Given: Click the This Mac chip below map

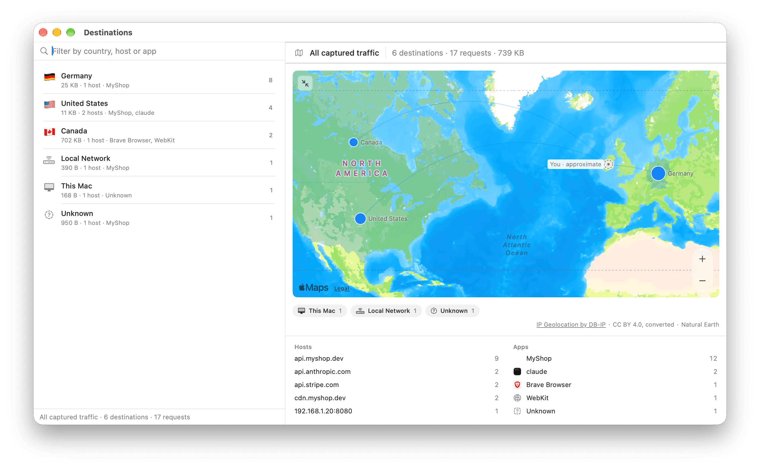Looking at the screenshot, I should [x=320, y=310].
